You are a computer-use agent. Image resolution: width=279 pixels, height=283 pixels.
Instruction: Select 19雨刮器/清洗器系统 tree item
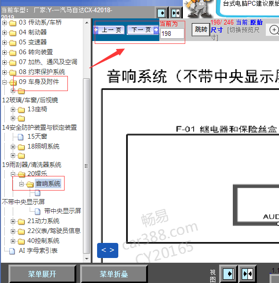[x=32, y=165]
